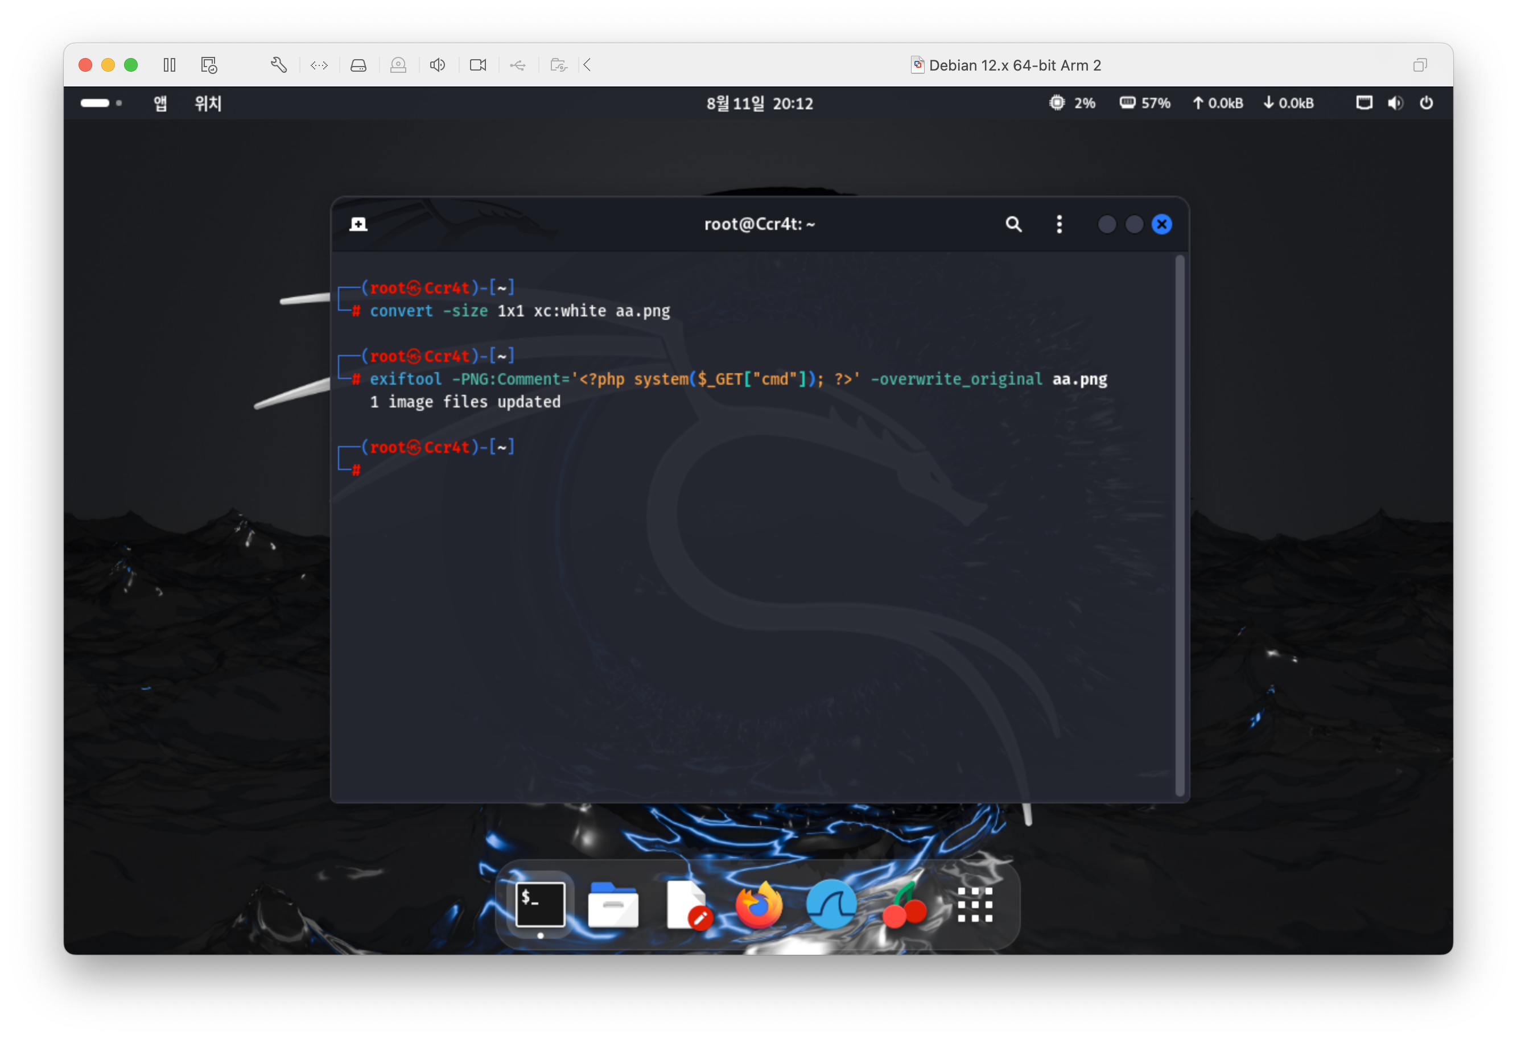Screen dimensions: 1517x1039
Task: Toggle VM sound device icon
Action: click(438, 65)
